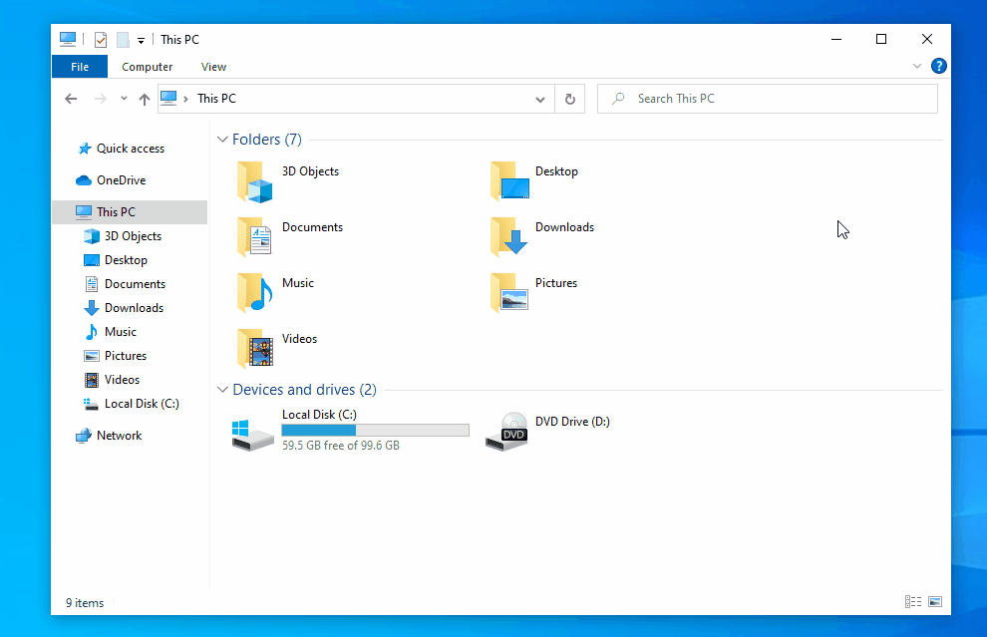This screenshot has height=637, width=987.
Task: Select Quick access in the navigation pane
Action: coord(130,149)
